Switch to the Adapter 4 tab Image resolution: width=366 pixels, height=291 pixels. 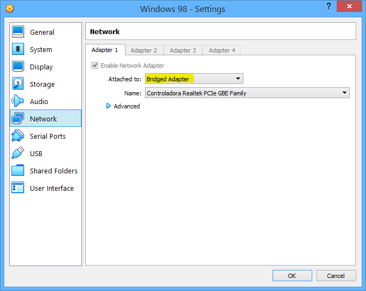coord(222,50)
